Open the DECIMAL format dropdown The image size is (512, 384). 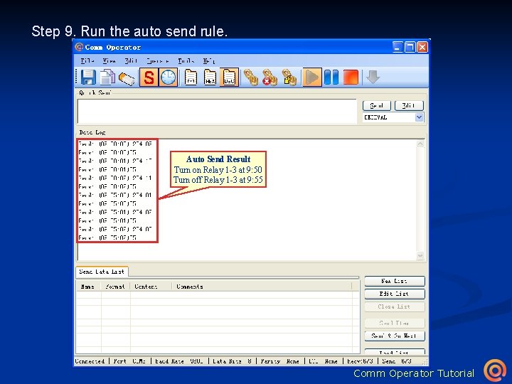(420, 117)
